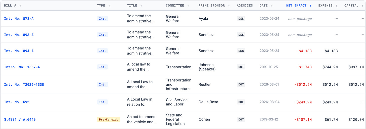Sort by Prime Sponsor arrow icon
Screen dimensions: 366x129
click(229, 5)
